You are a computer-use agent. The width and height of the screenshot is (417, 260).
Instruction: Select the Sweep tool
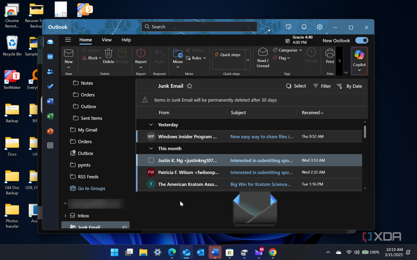[195, 50]
